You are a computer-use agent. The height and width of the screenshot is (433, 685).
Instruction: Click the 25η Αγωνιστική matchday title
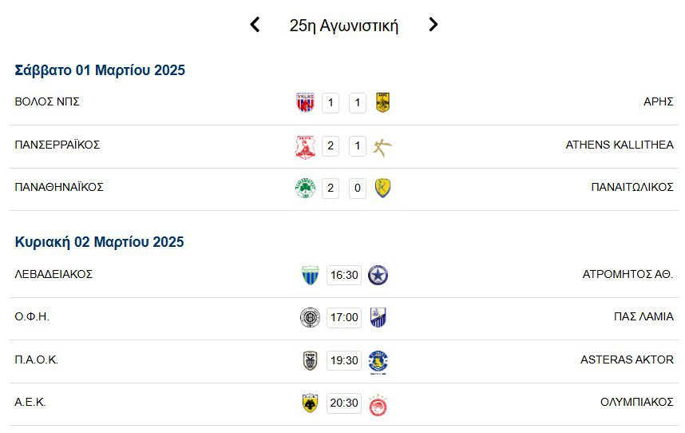coord(343,26)
